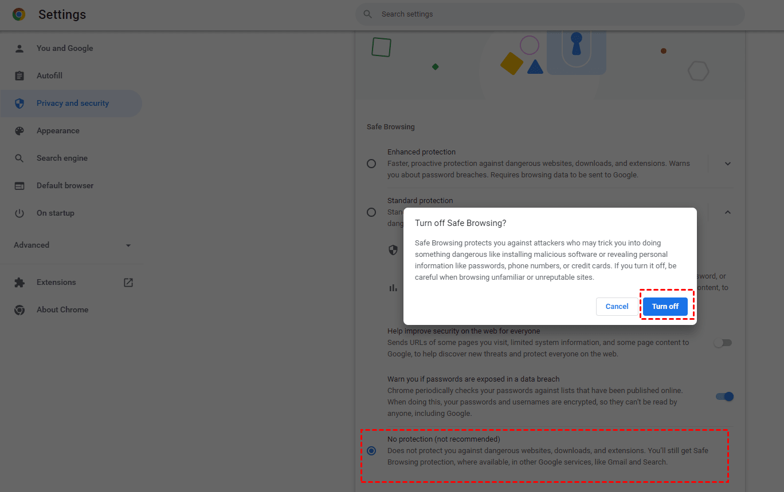Select the Standard protection radio button

[x=371, y=212]
